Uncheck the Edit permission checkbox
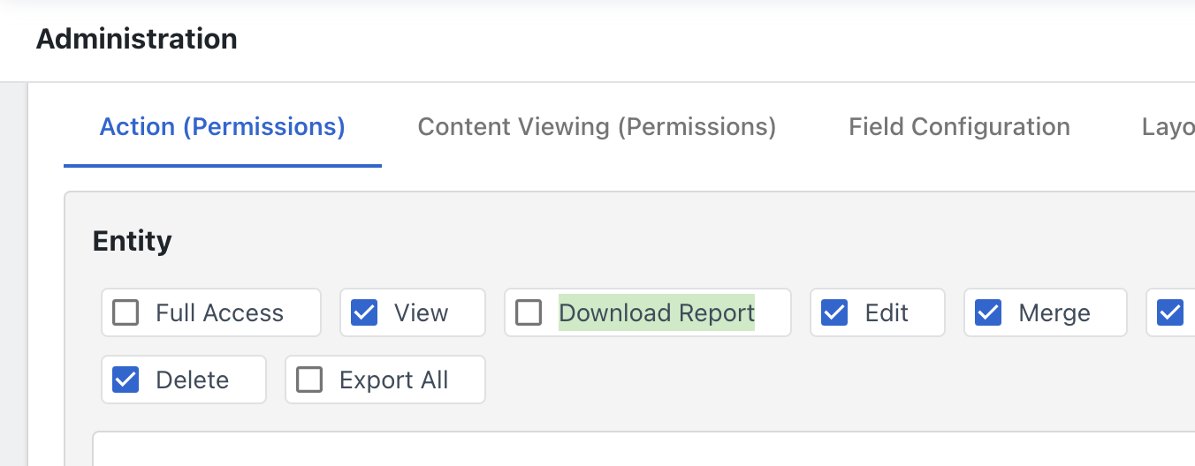Screen dimensions: 1195x466 coord(834,312)
